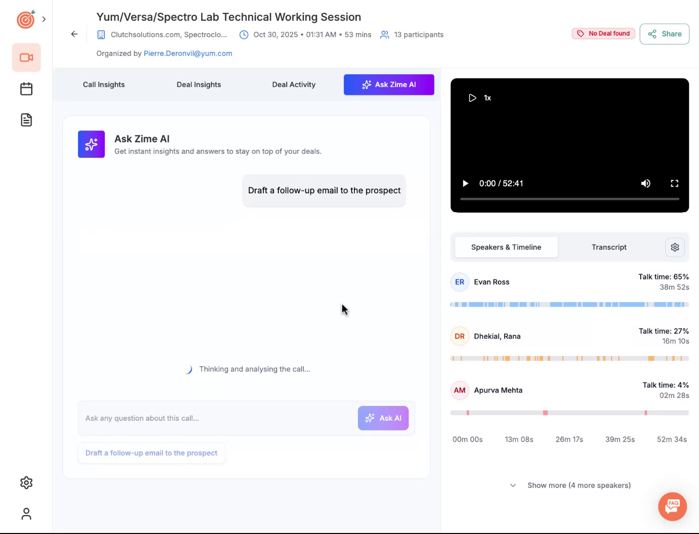Click Evan Ross speaker name
Screen dimensions: 699x534
point(491,282)
